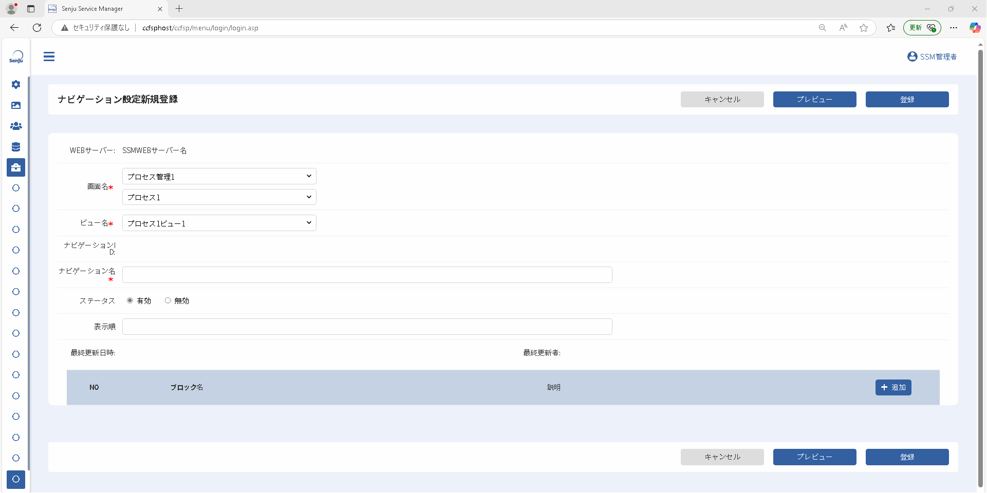The width and height of the screenshot is (987, 493).
Task: Open the プロセス1 screen name dropdown
Action: 219,197
